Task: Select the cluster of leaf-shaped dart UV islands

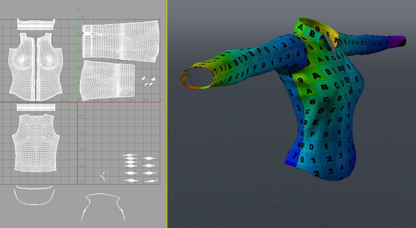Action: [x=139, y=168]
